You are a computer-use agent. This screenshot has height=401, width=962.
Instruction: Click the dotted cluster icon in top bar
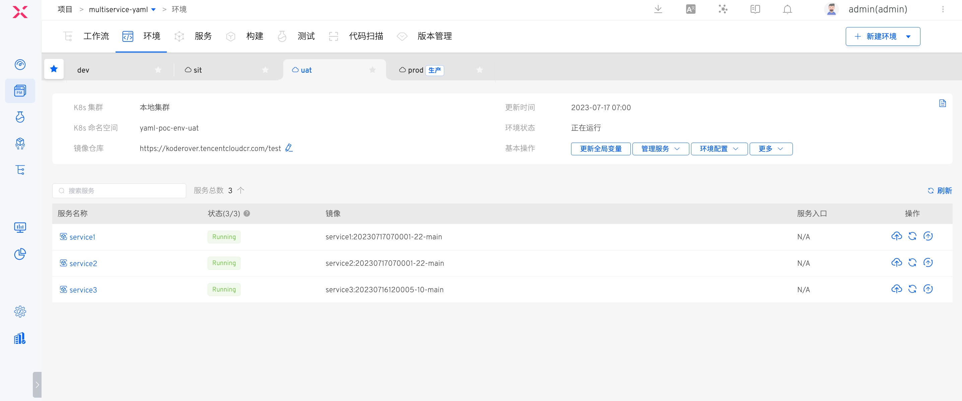723,9
